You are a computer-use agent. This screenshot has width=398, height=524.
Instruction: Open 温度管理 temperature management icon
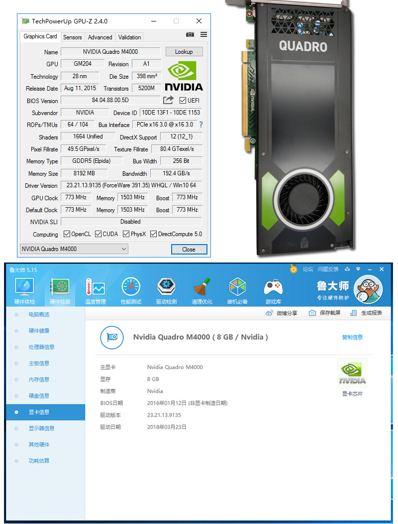click(x=96, y=287)
